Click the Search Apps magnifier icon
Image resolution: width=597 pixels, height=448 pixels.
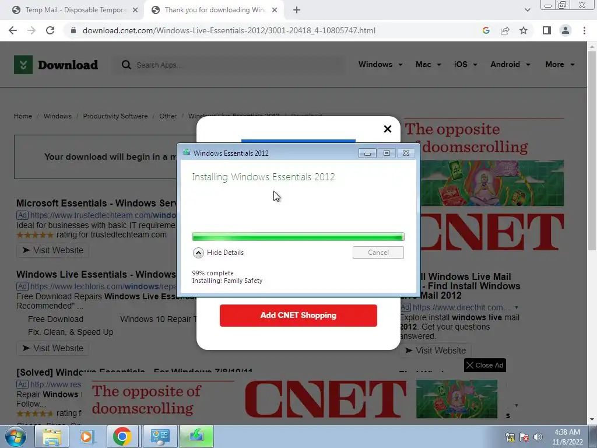coord(126,65)
